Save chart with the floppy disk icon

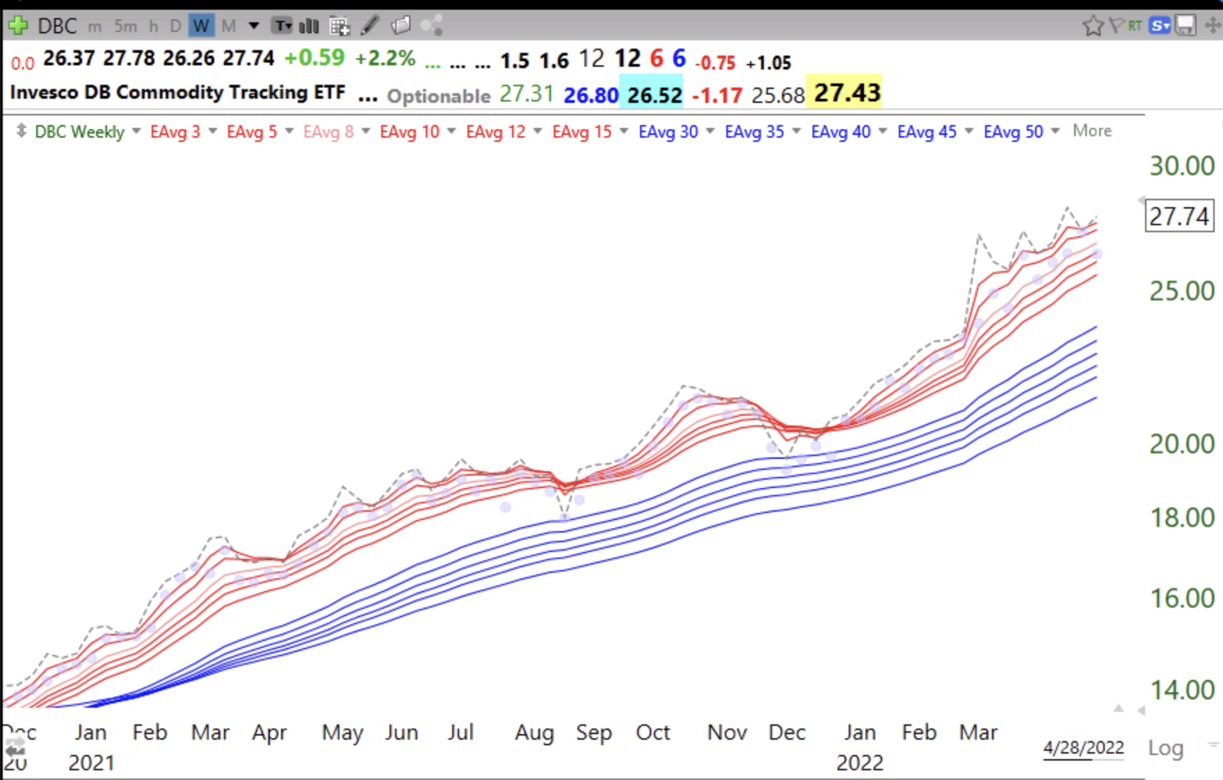1185,26
